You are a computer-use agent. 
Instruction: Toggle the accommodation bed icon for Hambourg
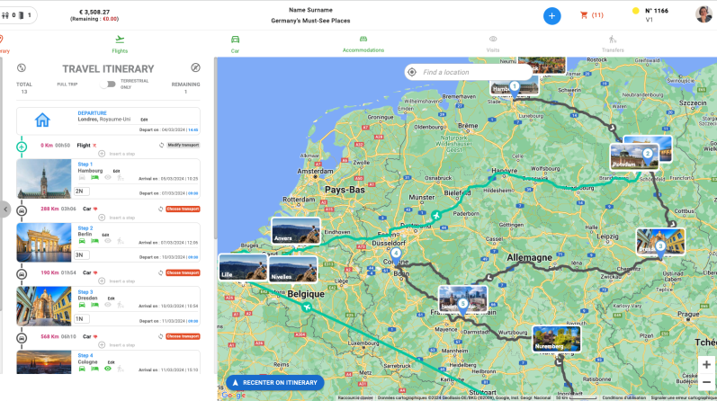[x=94, y=177]
